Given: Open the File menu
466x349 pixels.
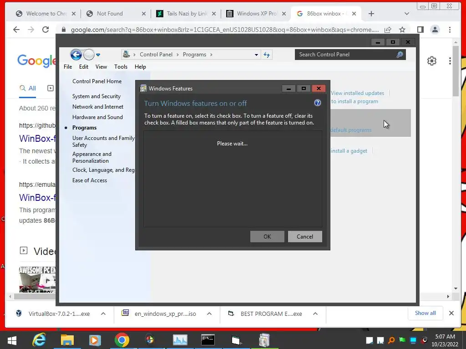Looking at the screenshot, I should 68,67.
